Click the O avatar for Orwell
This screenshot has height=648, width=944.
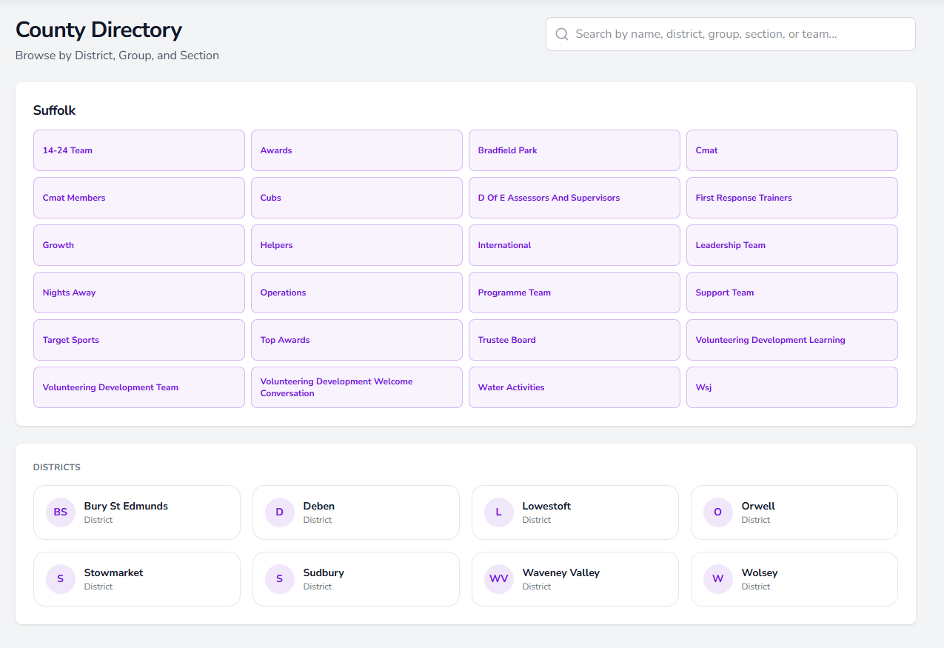(x=718, y=512)
